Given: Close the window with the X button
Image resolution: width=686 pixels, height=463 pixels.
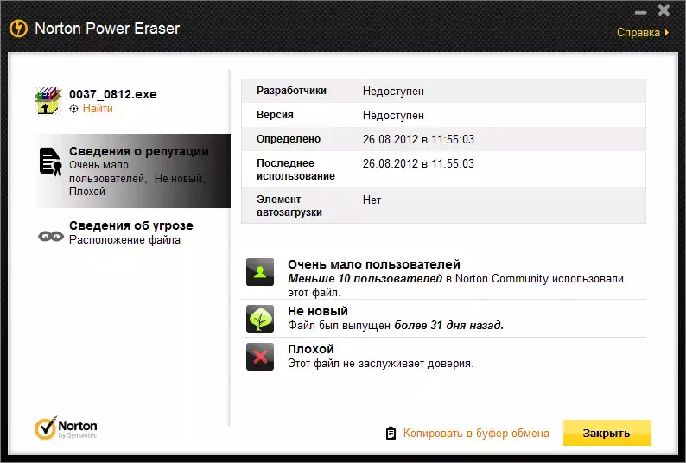Looking at the screenshot, I should point(664,10).
